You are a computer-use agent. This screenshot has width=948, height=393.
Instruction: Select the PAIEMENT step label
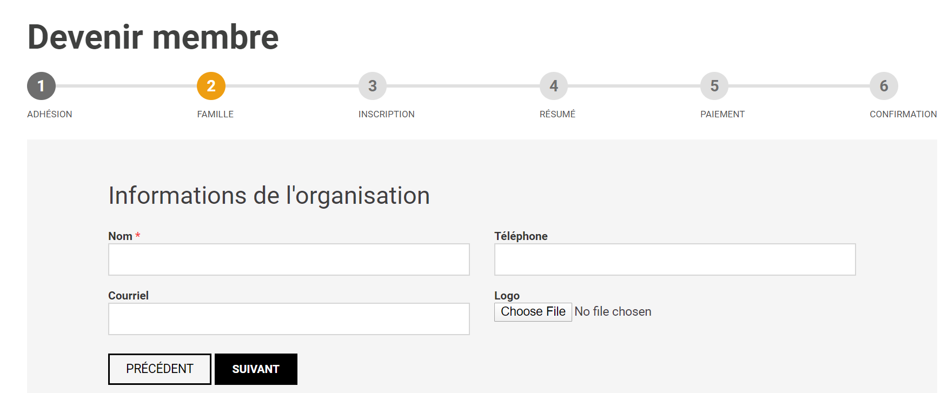click(722, 114)
